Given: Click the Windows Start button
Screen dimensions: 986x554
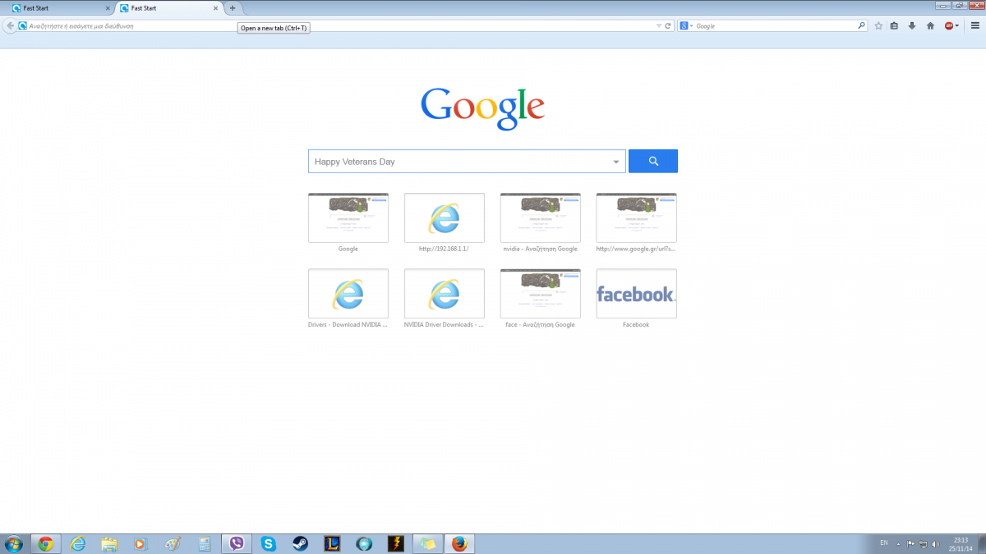Looking at the screenshot, I should pyautogui.click(x=14, y=543).
